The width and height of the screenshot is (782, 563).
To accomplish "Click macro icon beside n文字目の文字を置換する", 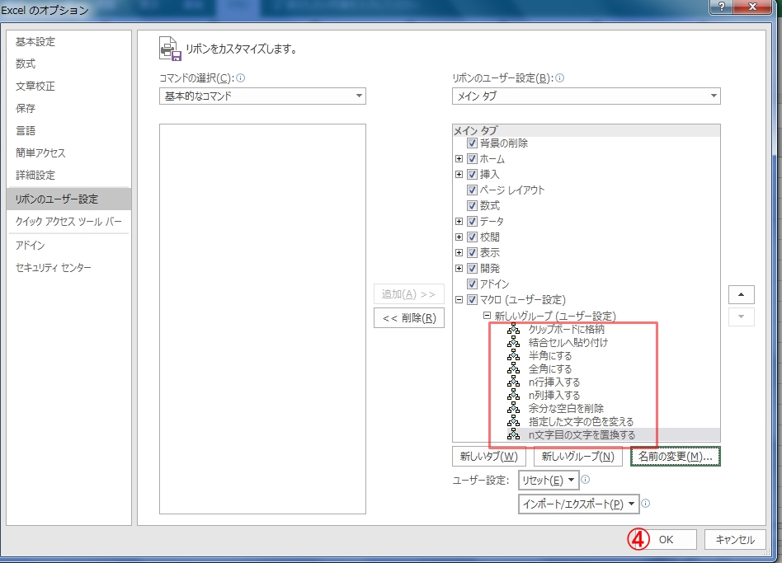I will point(513,434).
